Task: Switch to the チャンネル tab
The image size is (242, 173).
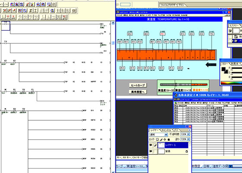Action: click(166, 130)
